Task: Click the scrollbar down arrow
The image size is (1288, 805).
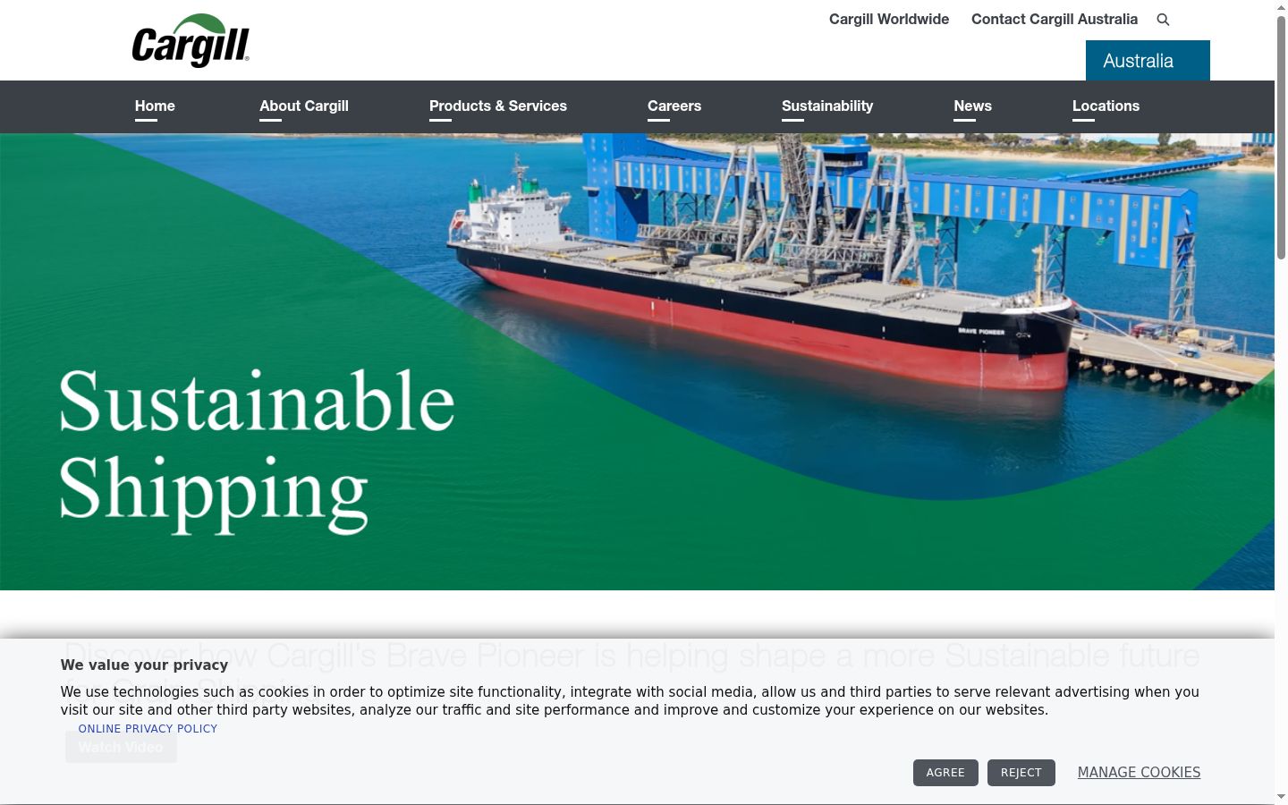Action: pyautogui.click(x=1281, y=796)
